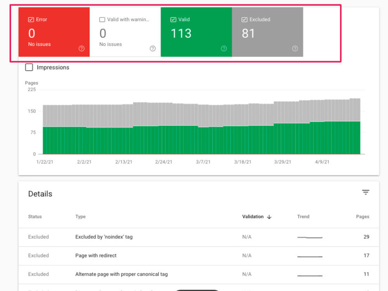Click the Pages column header
The height and width of the screenshot is (291, 388).
click(362, 217)
